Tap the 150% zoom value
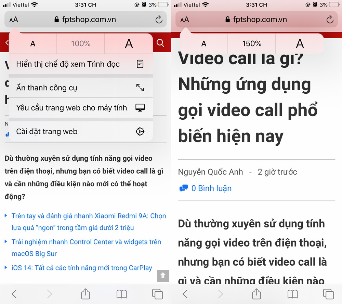The width and height of the screenshot is (342, 304). [x=252, y=44]
